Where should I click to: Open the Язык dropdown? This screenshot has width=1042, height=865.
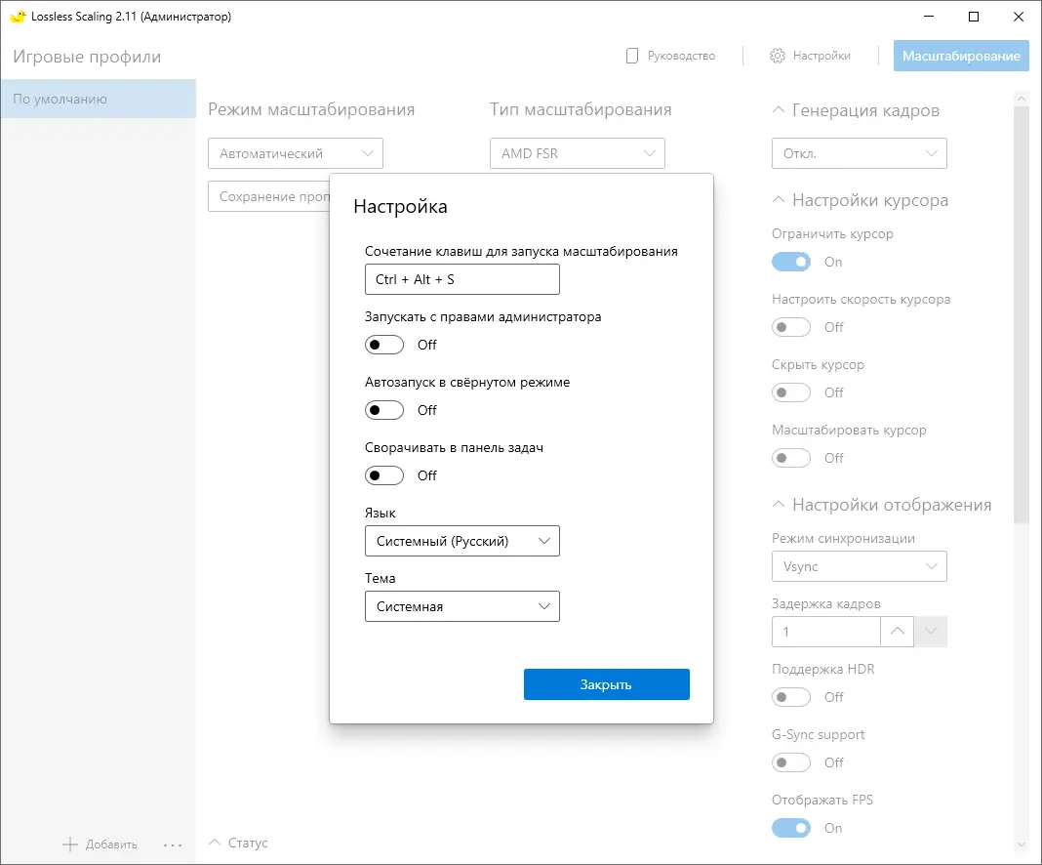point(461,541)
